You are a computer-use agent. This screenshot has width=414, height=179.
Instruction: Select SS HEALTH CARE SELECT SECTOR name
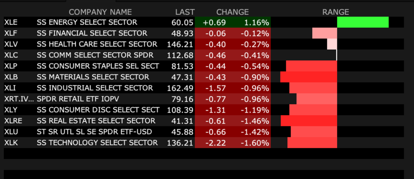pos(97,44)
